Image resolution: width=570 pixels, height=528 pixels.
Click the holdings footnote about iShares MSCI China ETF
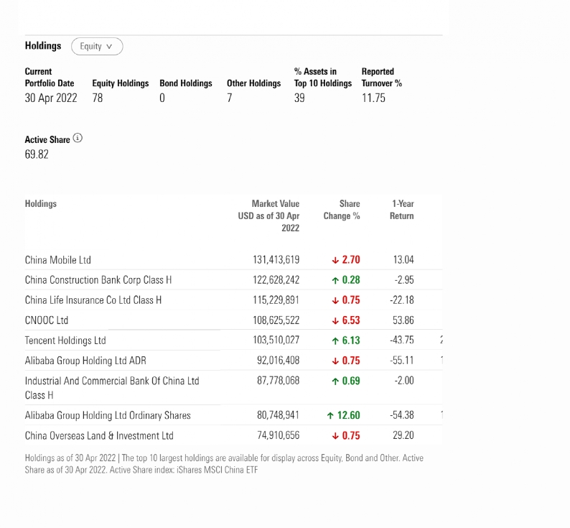click(x=224, y=464)
